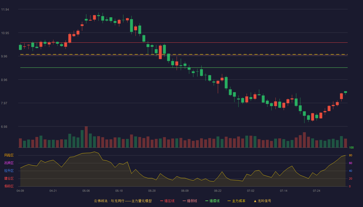Click the 05-06 date label

(86, 191)
